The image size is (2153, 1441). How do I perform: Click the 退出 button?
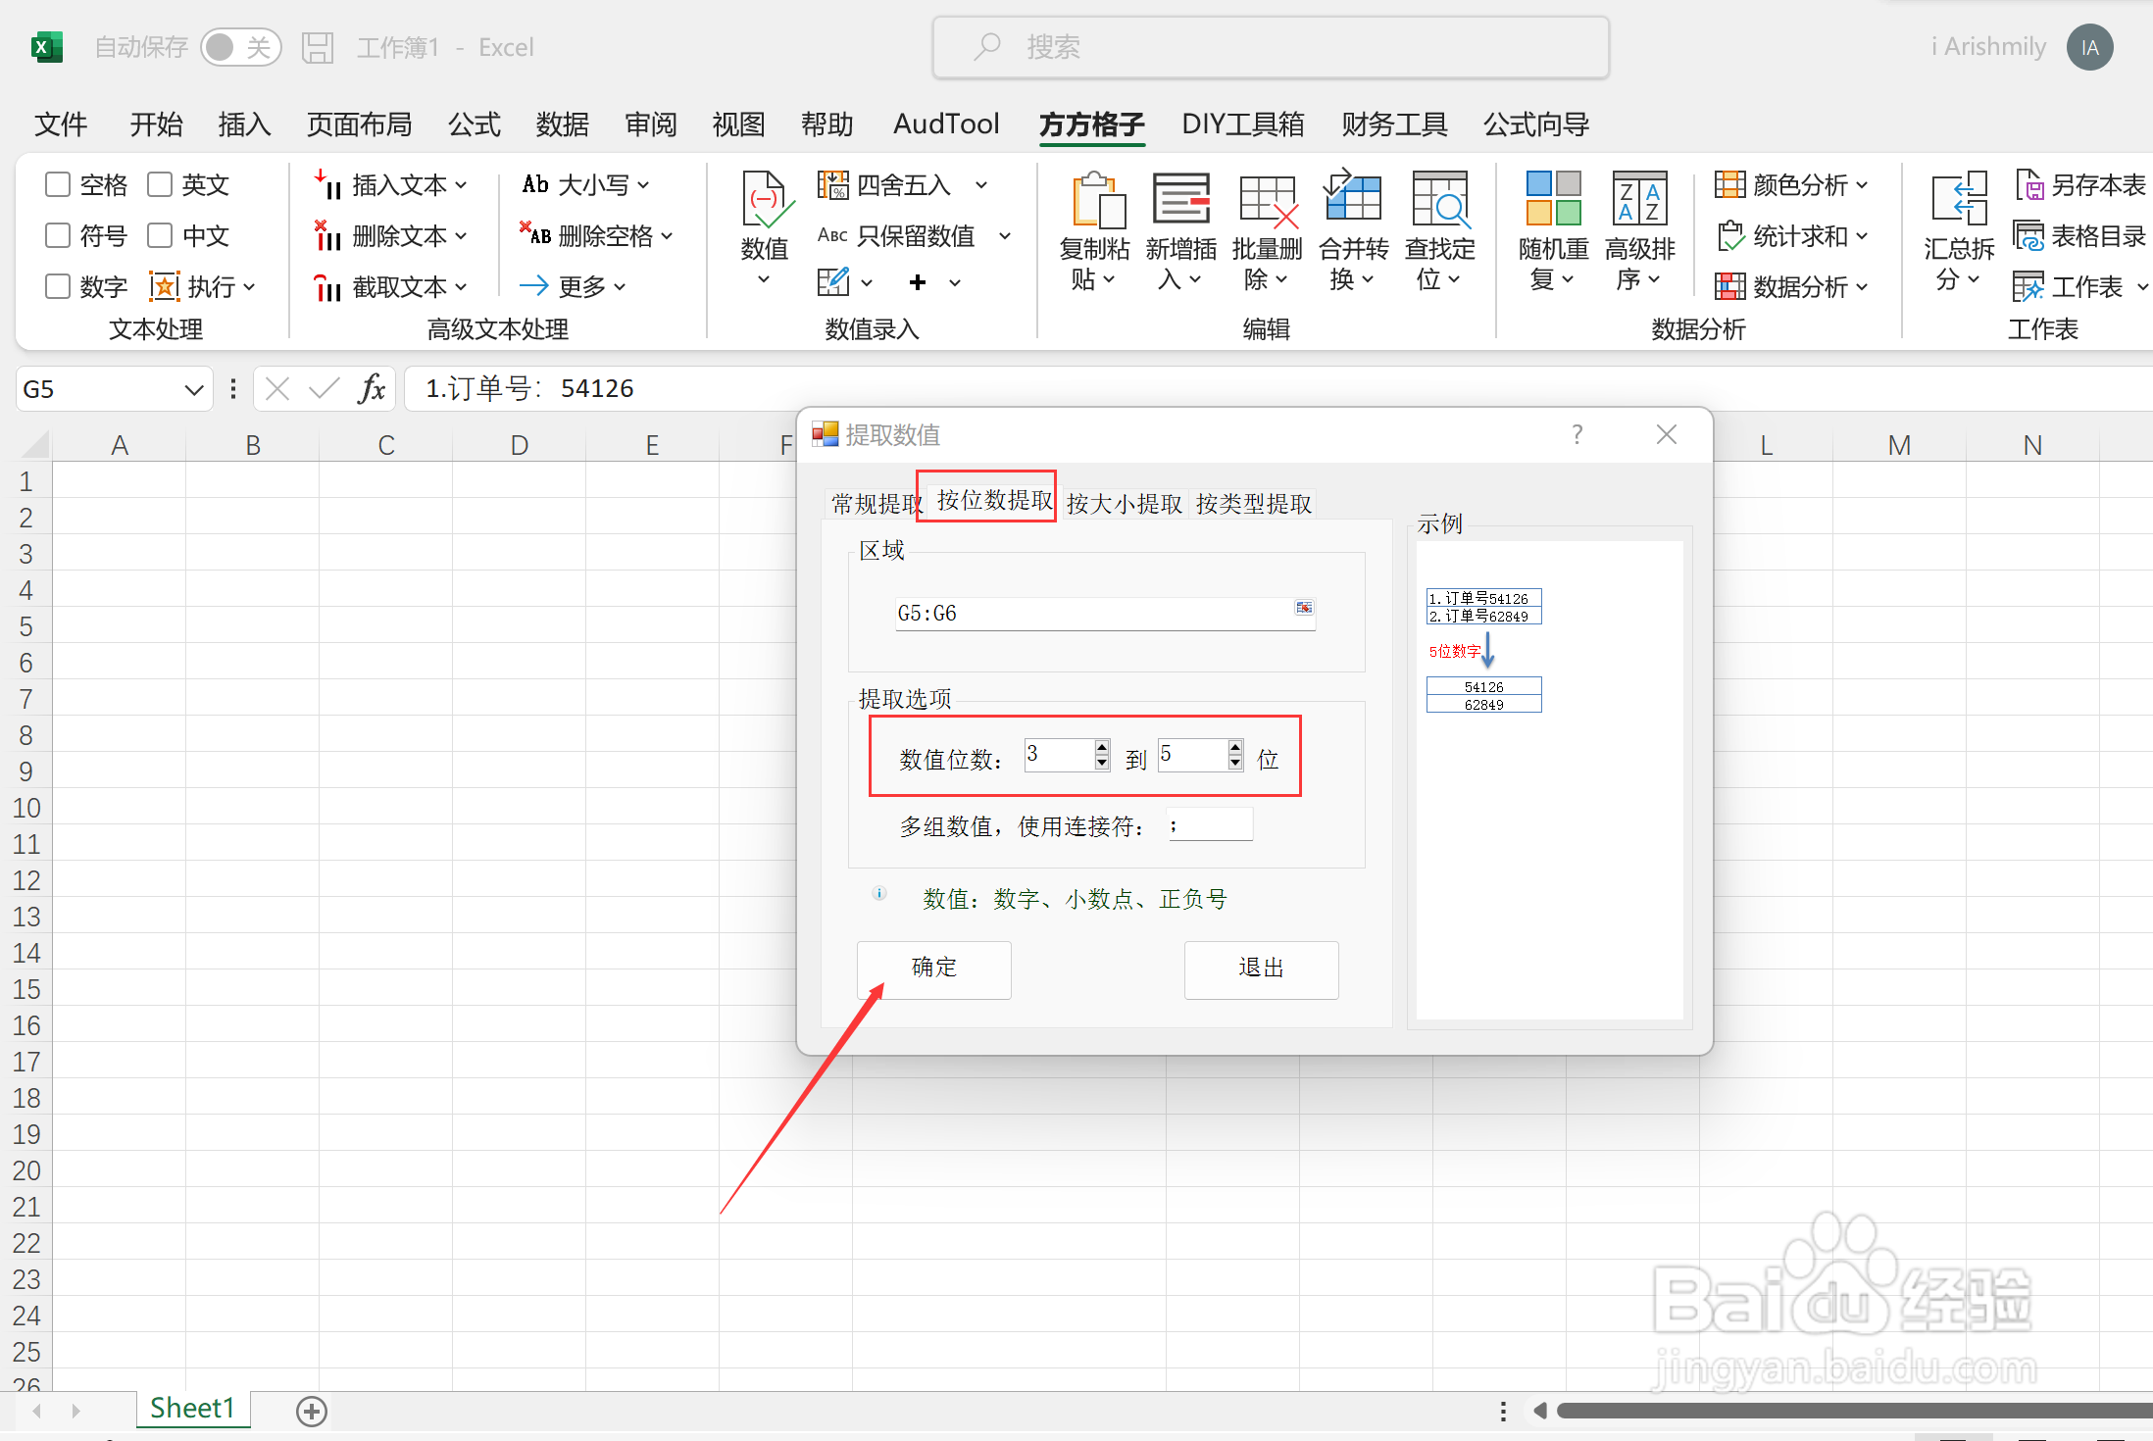pos(1260,969)
